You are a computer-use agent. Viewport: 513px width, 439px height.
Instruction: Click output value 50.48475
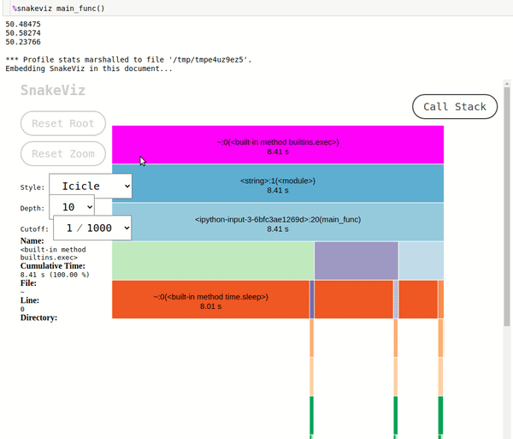point(23,24)
